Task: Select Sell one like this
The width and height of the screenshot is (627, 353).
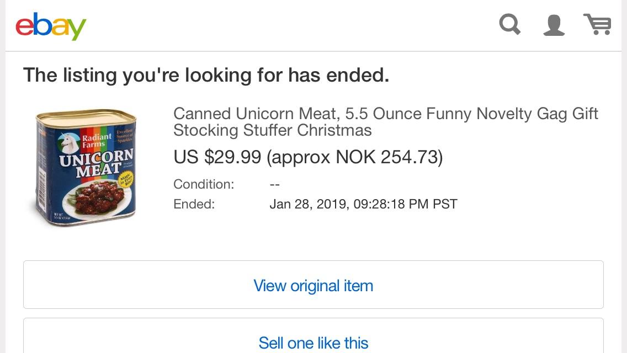Action: pyautogui.click(x=313, y=343)
